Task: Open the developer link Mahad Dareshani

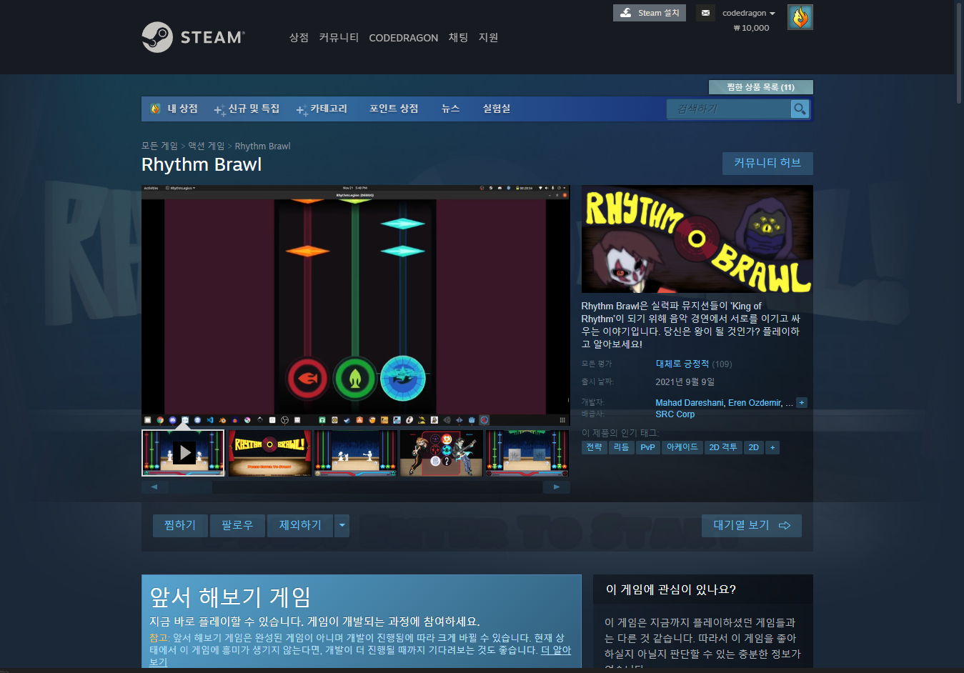Action: [x=689, y=403]
